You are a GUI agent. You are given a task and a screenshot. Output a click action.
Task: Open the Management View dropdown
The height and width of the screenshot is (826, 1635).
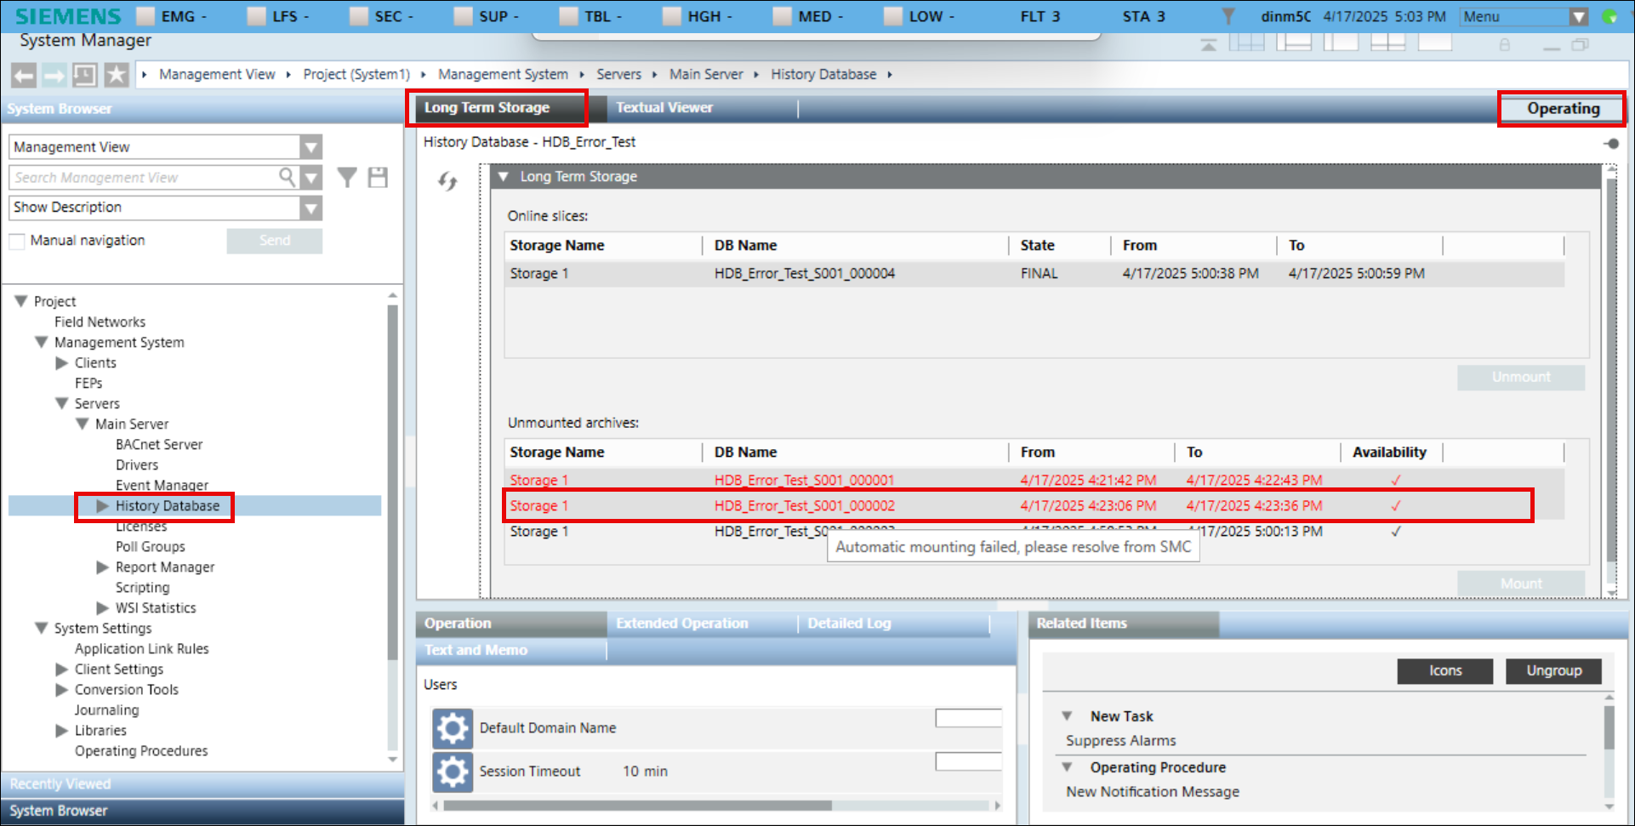tap(311, 147)
